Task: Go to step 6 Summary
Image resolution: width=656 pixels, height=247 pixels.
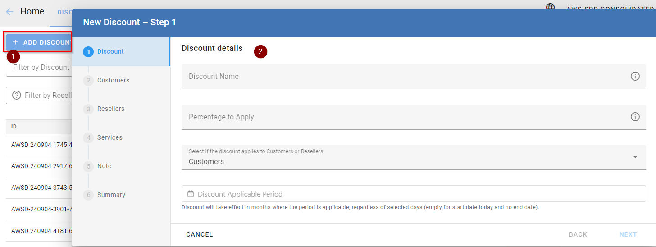Action: 111,195
